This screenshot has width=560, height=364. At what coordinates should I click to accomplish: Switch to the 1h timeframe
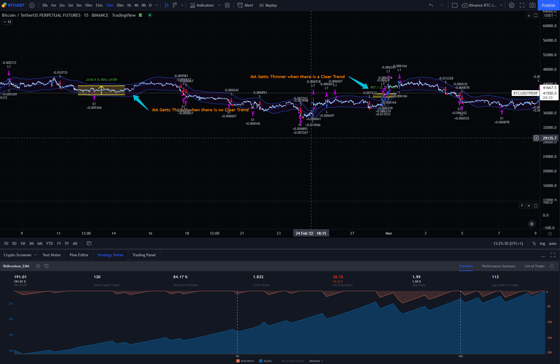tap(129, 5)
